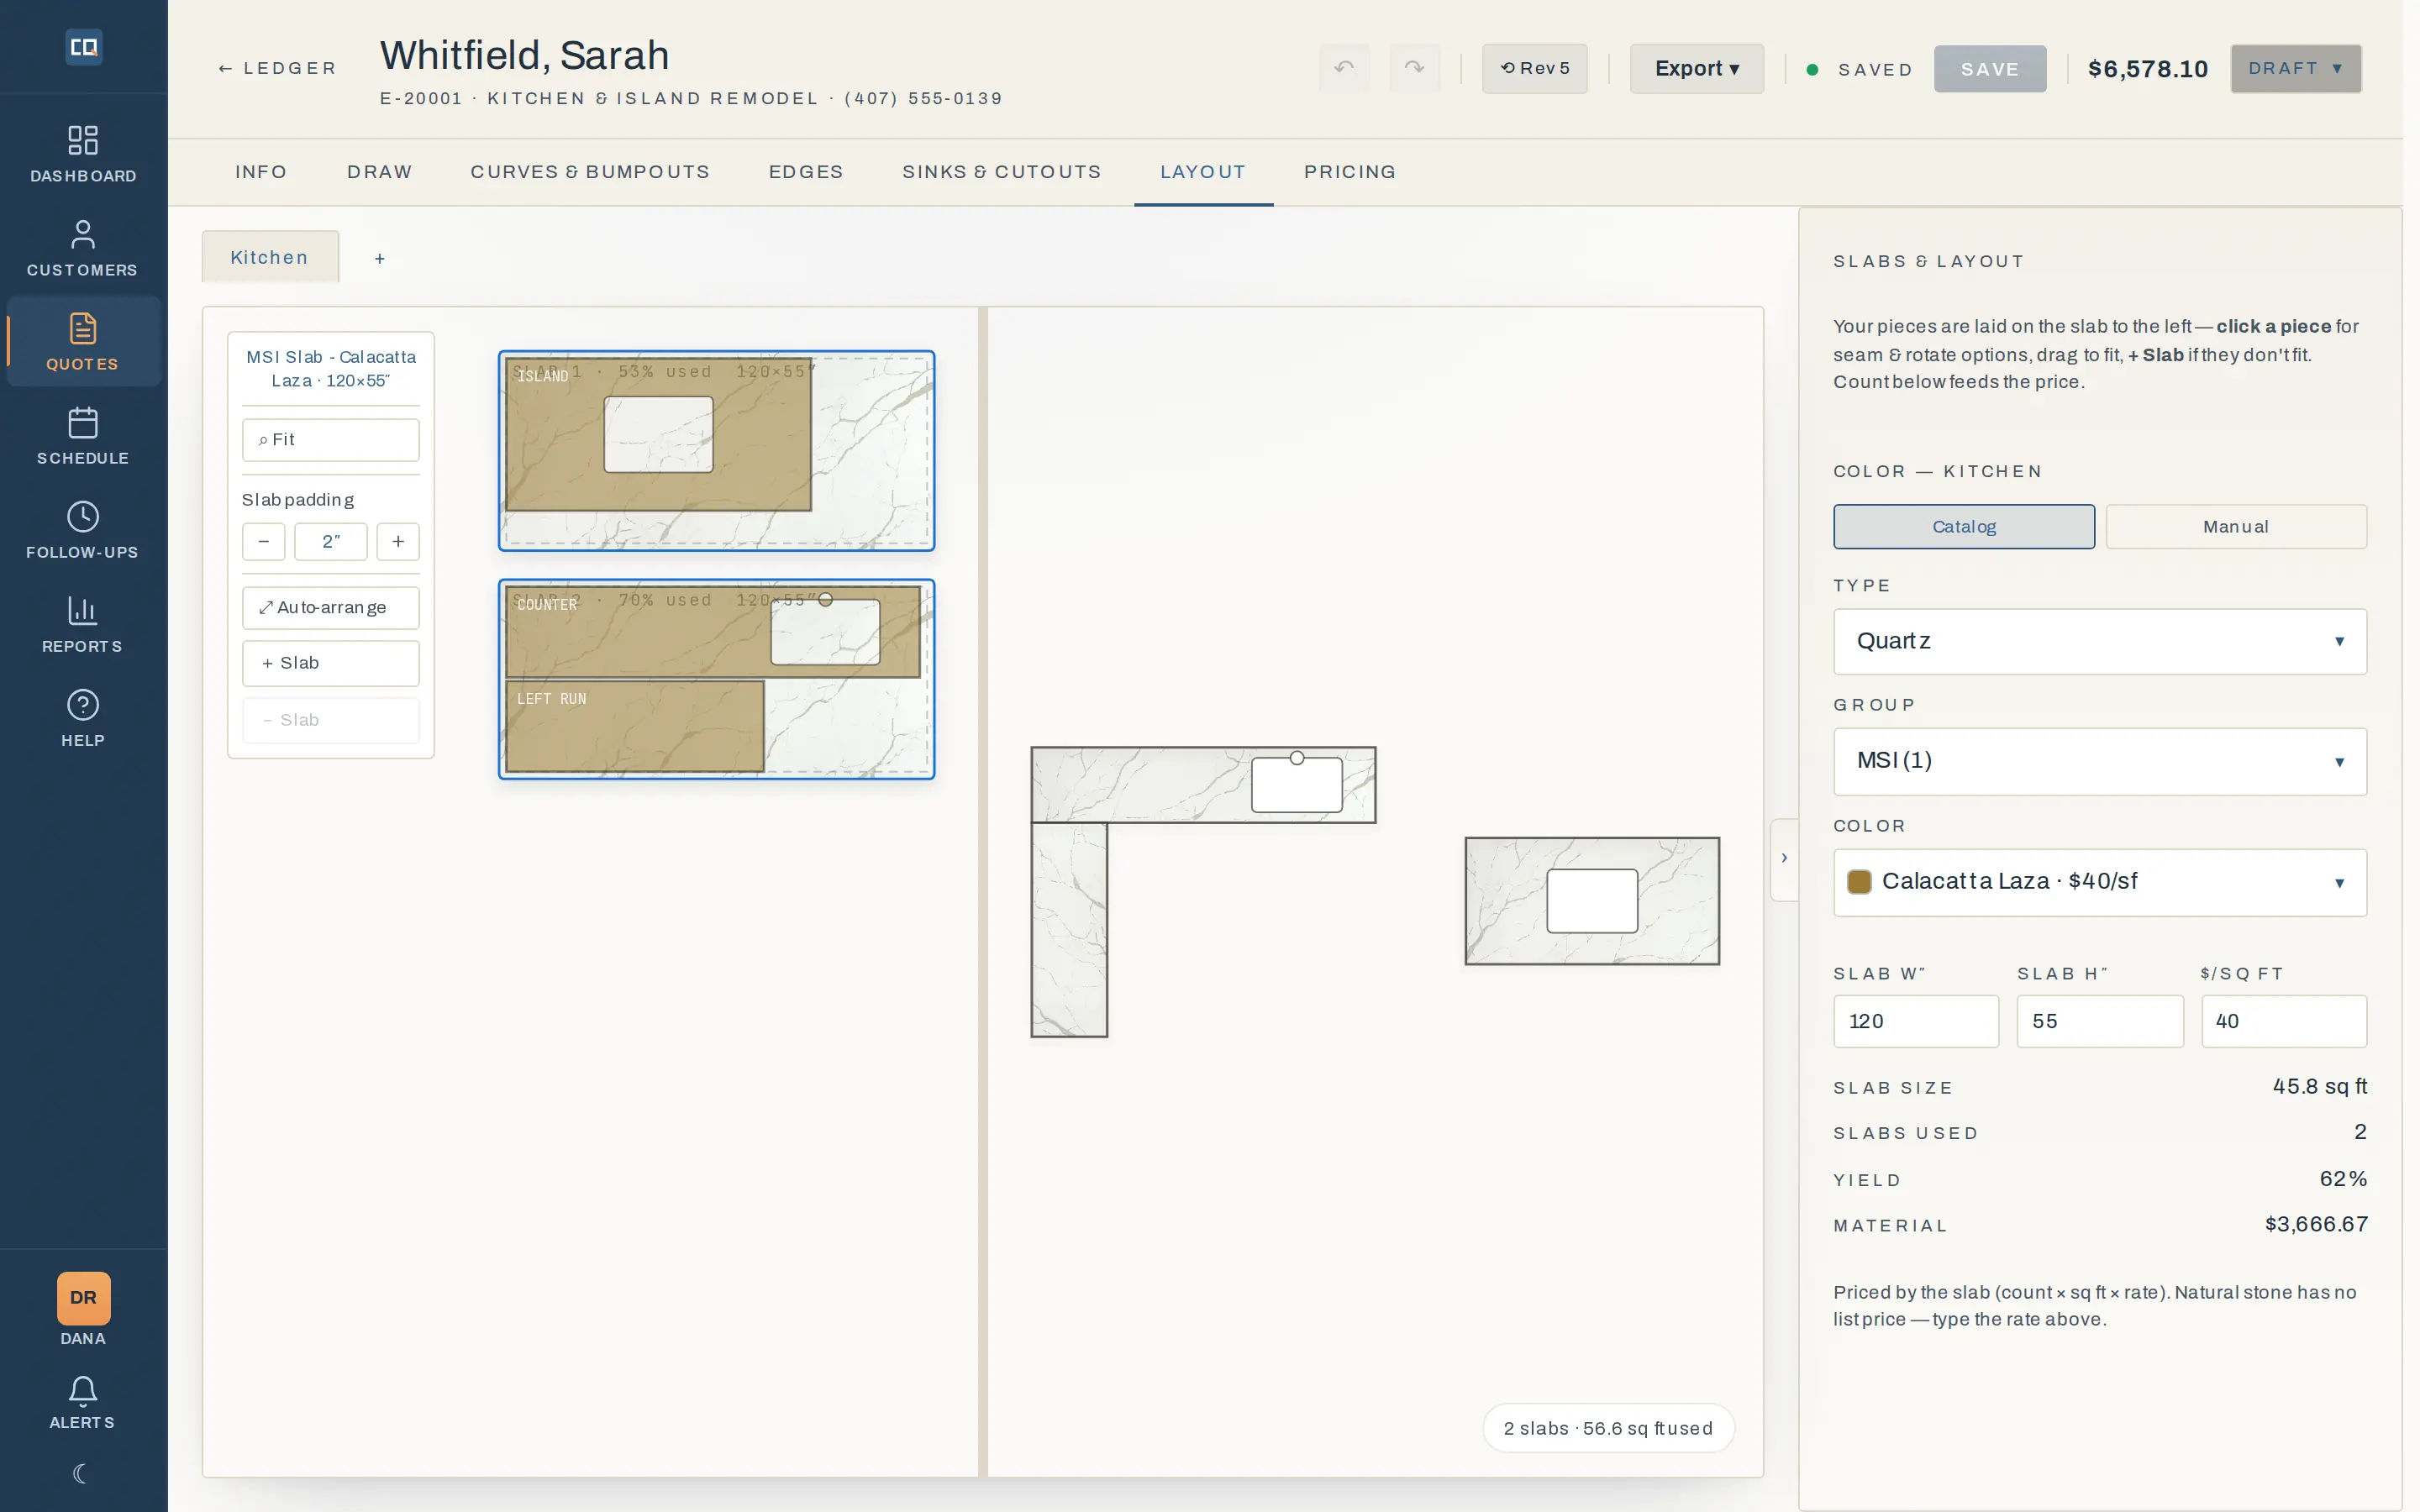Switch to the Draw tab
The width and height of the screenshot is (2420, 1512).
[x=379, y=172]
